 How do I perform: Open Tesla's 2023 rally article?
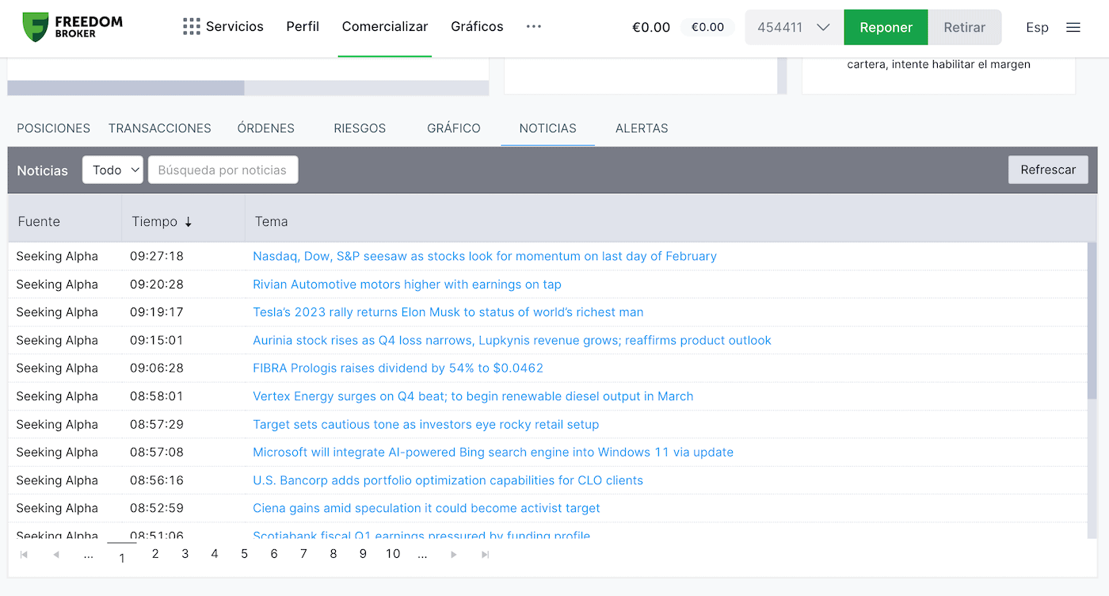pos(448,312)
